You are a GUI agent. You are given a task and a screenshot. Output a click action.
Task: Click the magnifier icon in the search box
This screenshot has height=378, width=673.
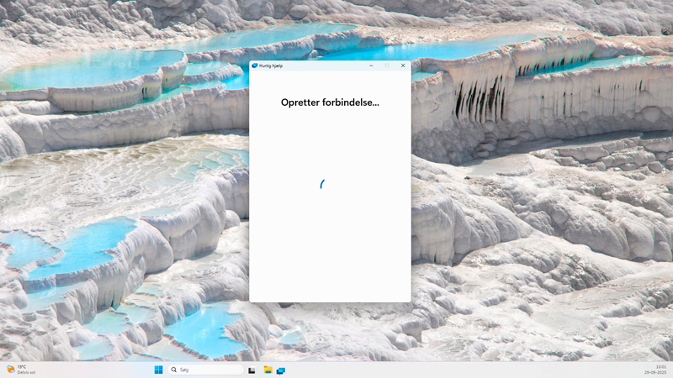click(174, 370)
